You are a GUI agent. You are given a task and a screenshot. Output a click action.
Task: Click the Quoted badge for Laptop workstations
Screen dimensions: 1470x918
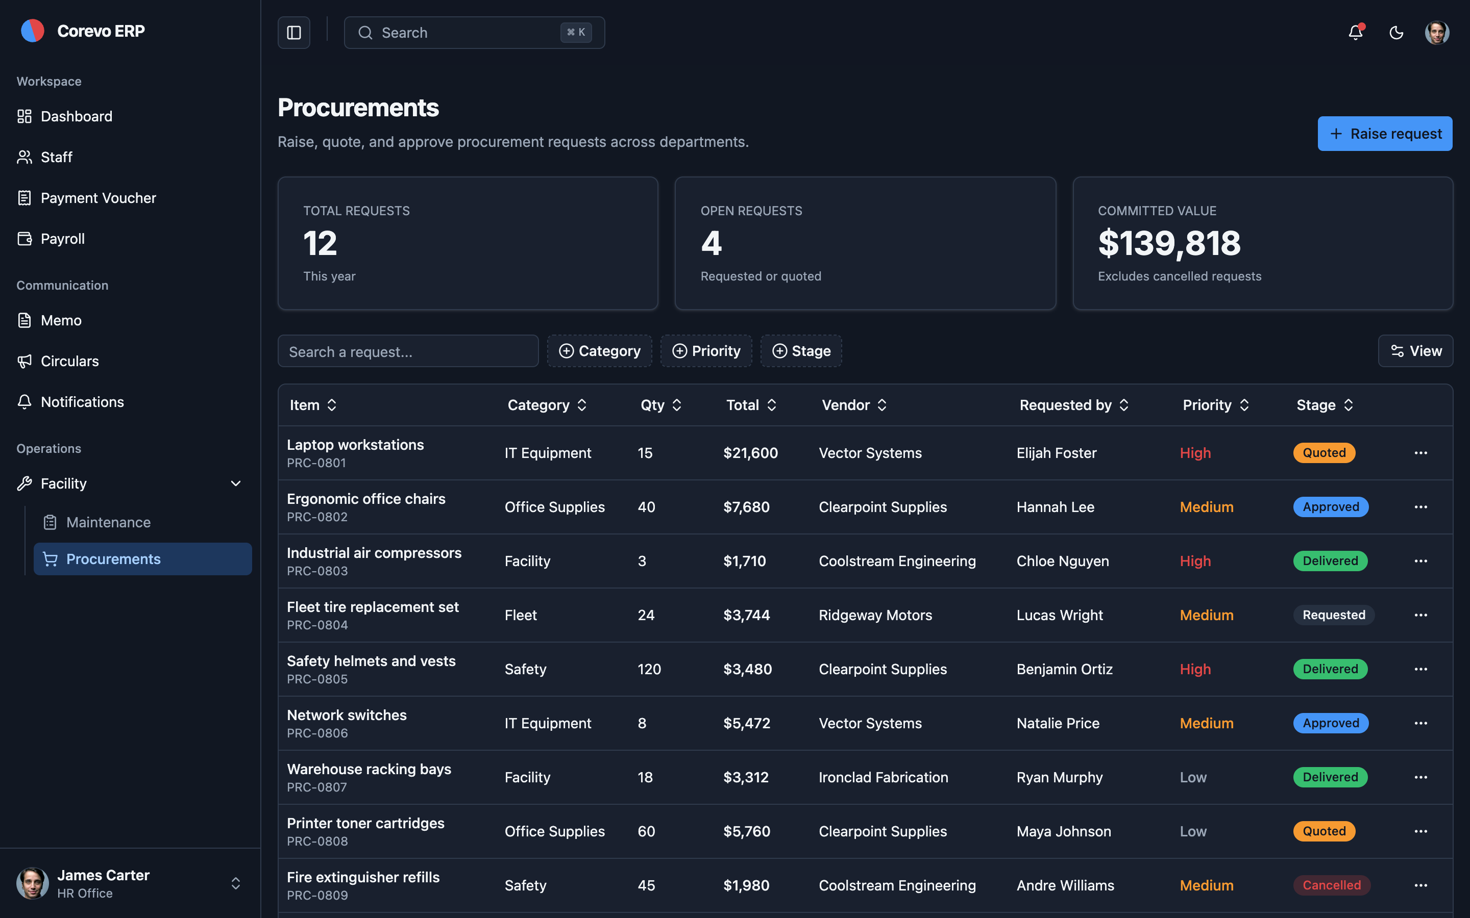[1324, 453]
